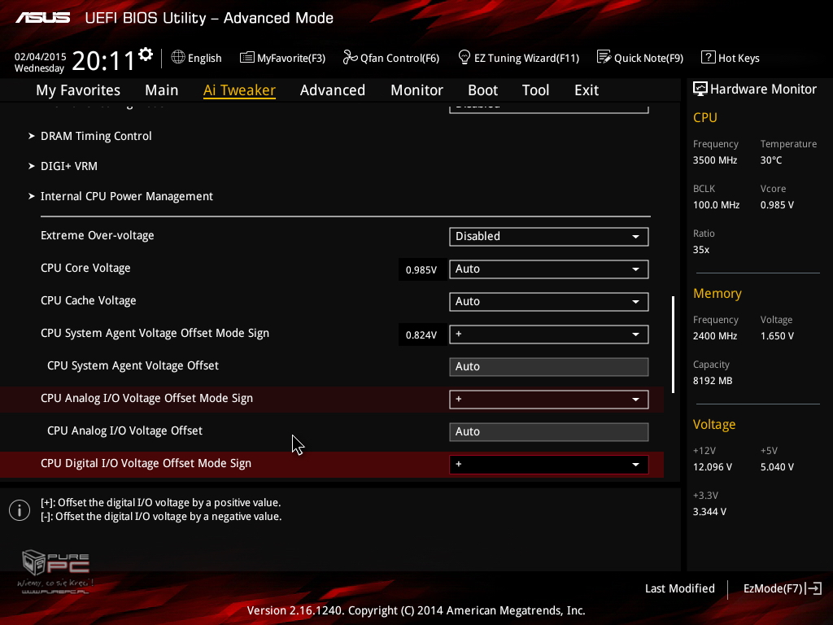The image size is (833, 625).
Task: Click CPU System Agent Voltage Offset field
Action: coord(549,367)
